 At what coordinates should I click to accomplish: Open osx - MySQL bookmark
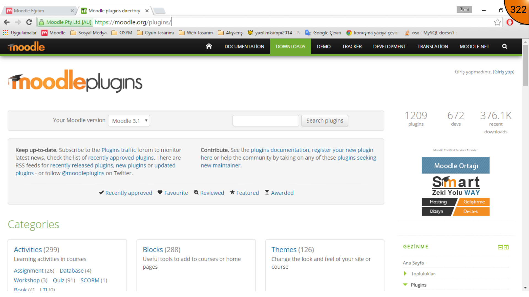(x=430, y=33)
